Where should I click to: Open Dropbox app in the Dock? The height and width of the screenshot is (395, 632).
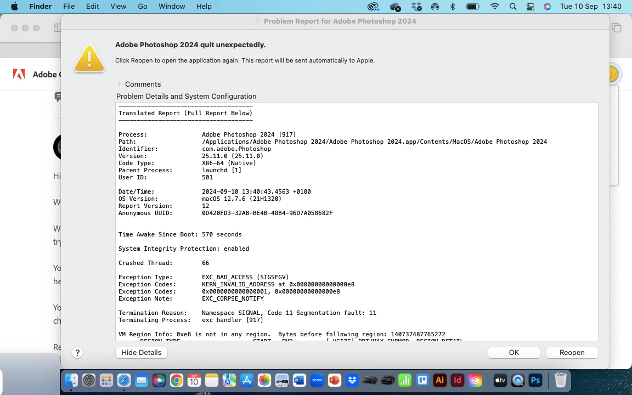click(x=352, y=380)
